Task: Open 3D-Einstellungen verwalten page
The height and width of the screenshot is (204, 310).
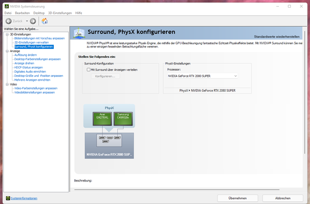Action: (32, 42)
